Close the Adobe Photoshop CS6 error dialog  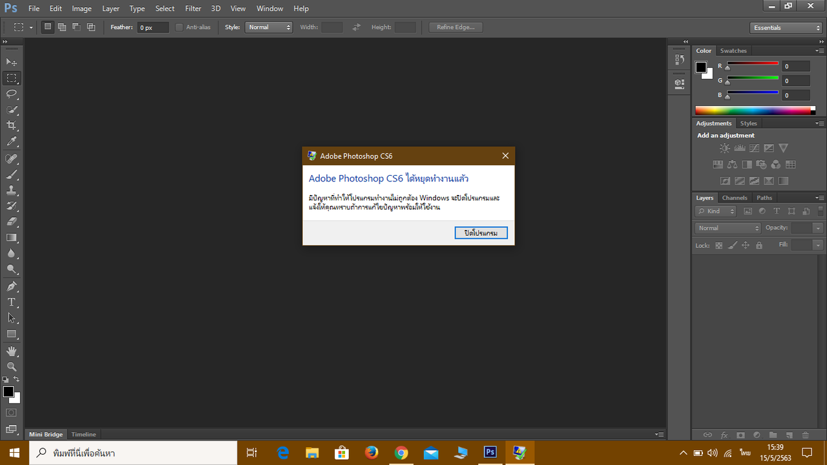[505, 156]
